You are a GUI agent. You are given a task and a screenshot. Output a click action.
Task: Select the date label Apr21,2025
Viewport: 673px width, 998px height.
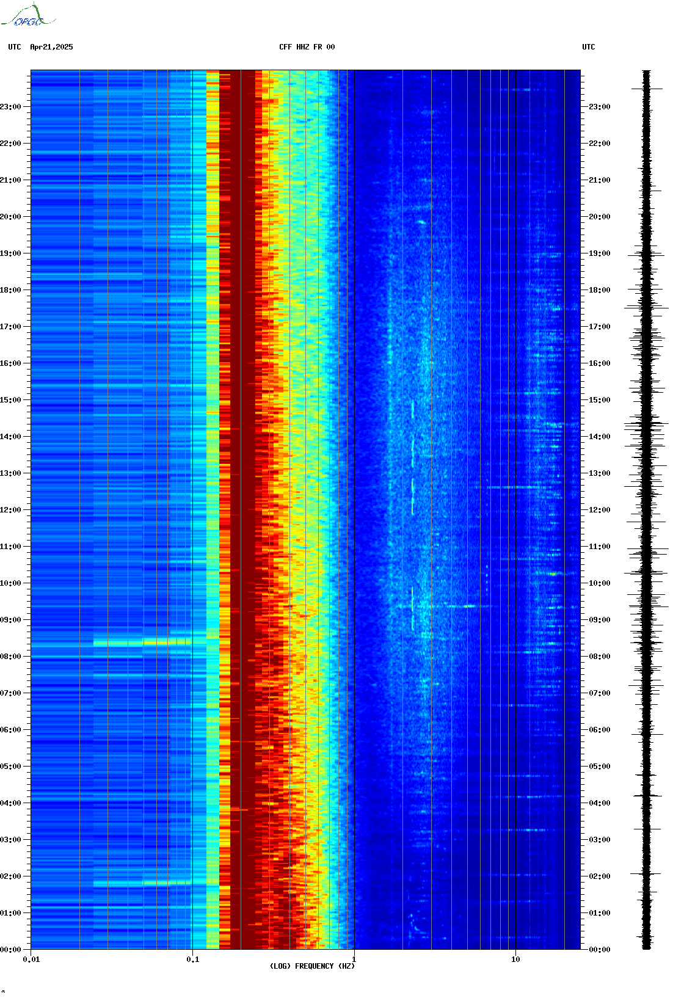coord(51,47)
